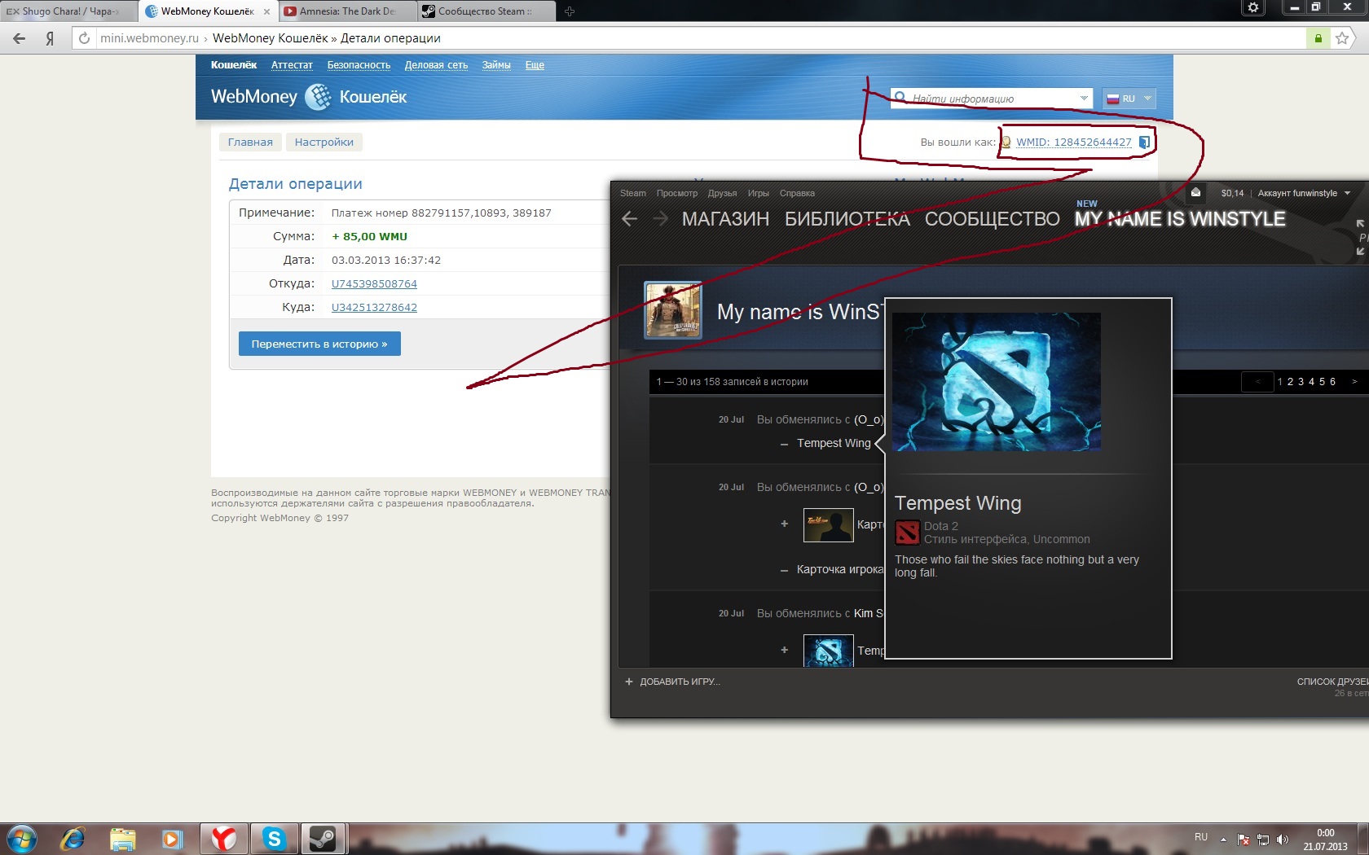Open Windows Explorer from taskbar
The image size is (1369, 855).
click(x=123, y=839)
